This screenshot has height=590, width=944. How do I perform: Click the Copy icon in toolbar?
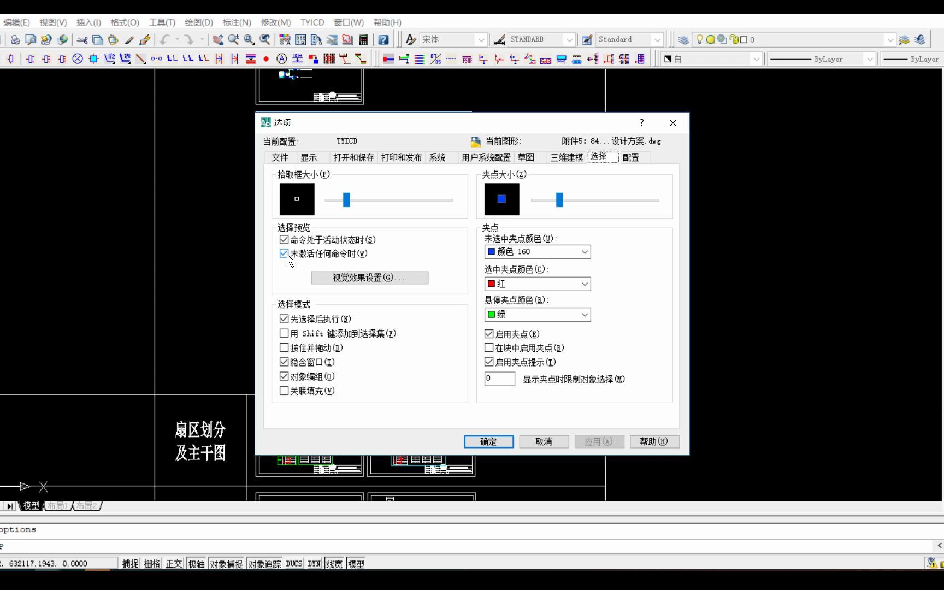(x=98, y=39)
